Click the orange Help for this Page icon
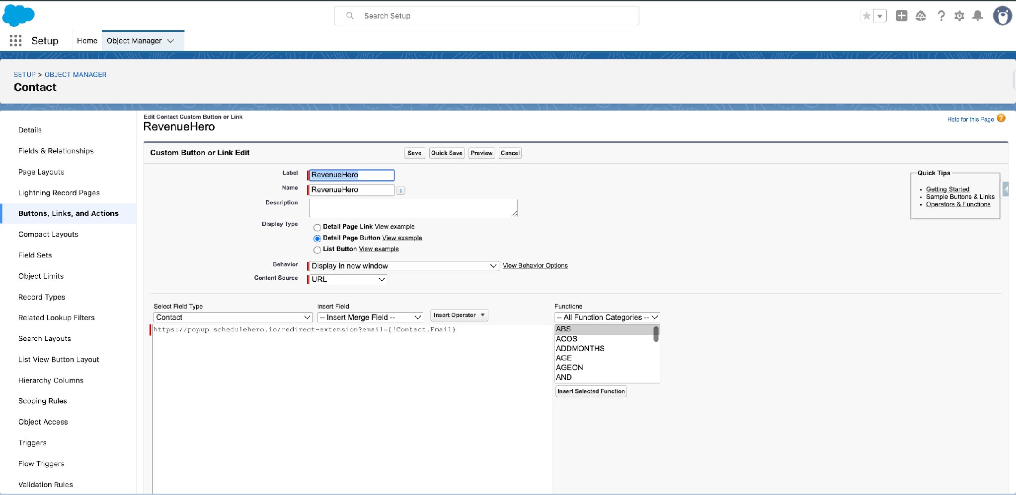1016x495 pixels. coord(1001,118)
